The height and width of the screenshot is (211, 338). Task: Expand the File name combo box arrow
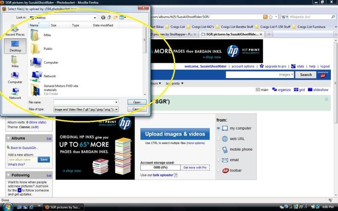pyautogui.click(x=116, y=102)
